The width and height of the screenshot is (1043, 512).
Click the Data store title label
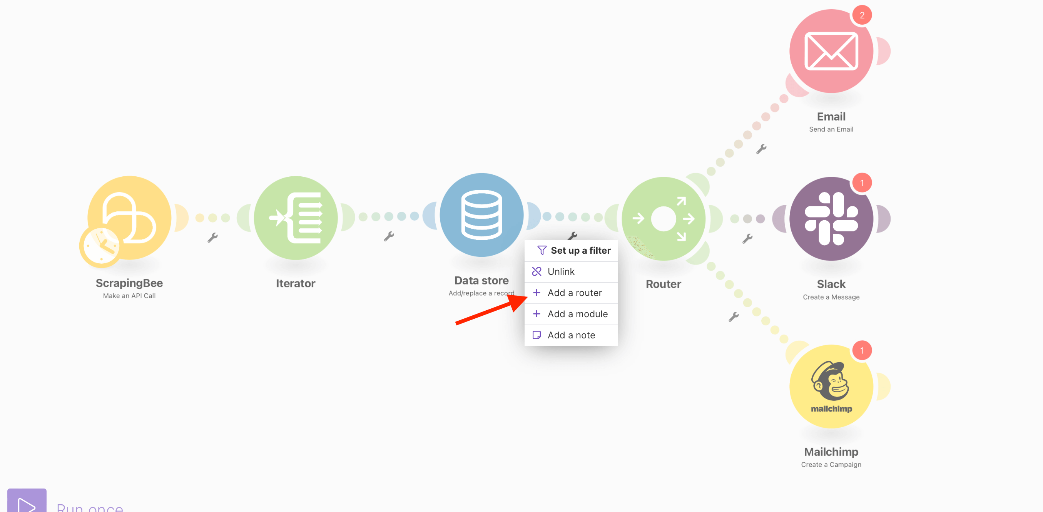(x=481, y=280)
